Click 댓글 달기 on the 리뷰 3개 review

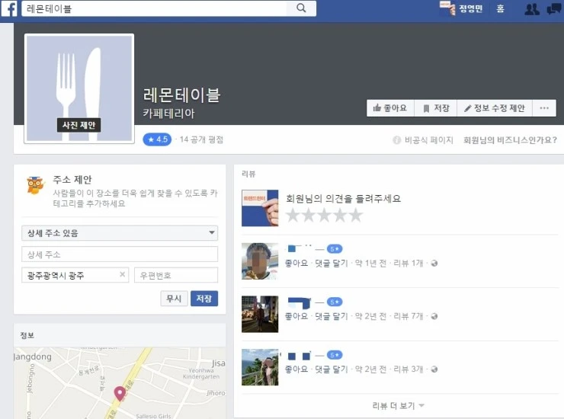pos(332,369)
